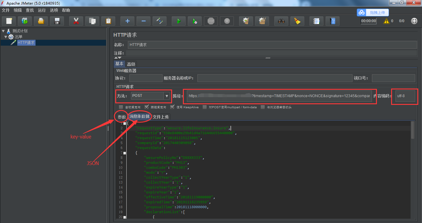This screenshot has height=223, width=422.
Task: Save the test plan with floppy icon
Action: click(57, 21)
